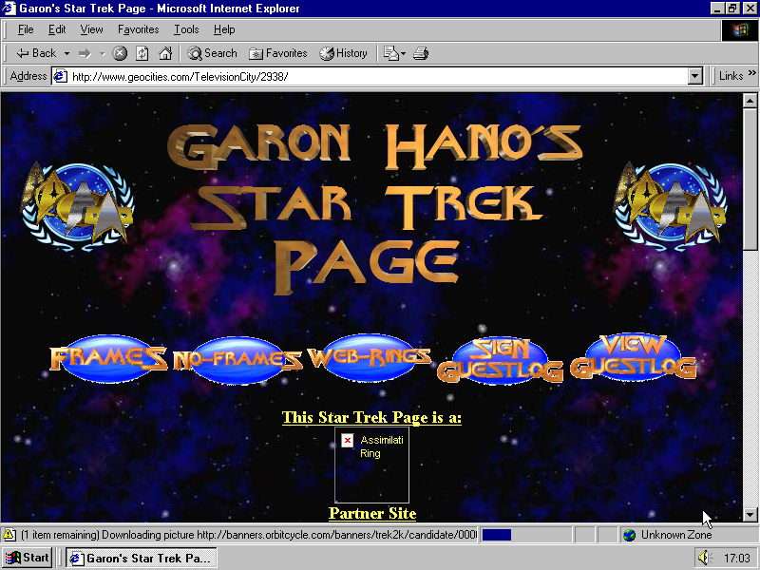The image size is (760, 570).
Task: Click the Sign Guestlog button
Action: 501,361
